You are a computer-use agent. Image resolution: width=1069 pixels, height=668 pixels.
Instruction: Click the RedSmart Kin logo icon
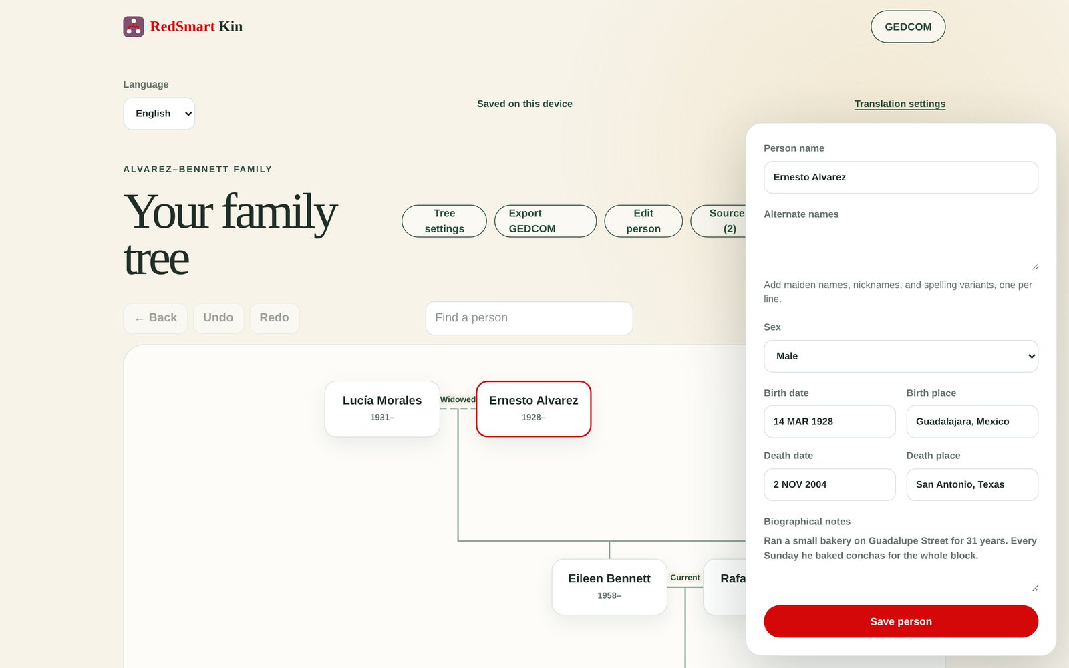pos(134,27)
